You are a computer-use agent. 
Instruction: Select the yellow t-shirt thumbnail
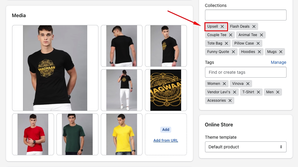122,134
